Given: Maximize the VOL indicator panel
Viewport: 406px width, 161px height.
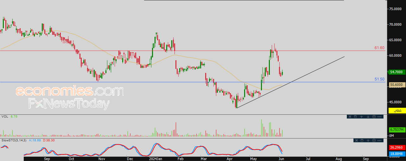Looking at the screenshot, I should [355, 117].
